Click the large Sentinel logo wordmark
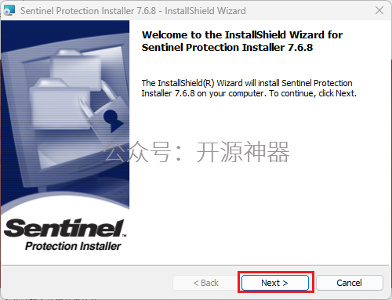Screen dimensions: 392x300 64,228
